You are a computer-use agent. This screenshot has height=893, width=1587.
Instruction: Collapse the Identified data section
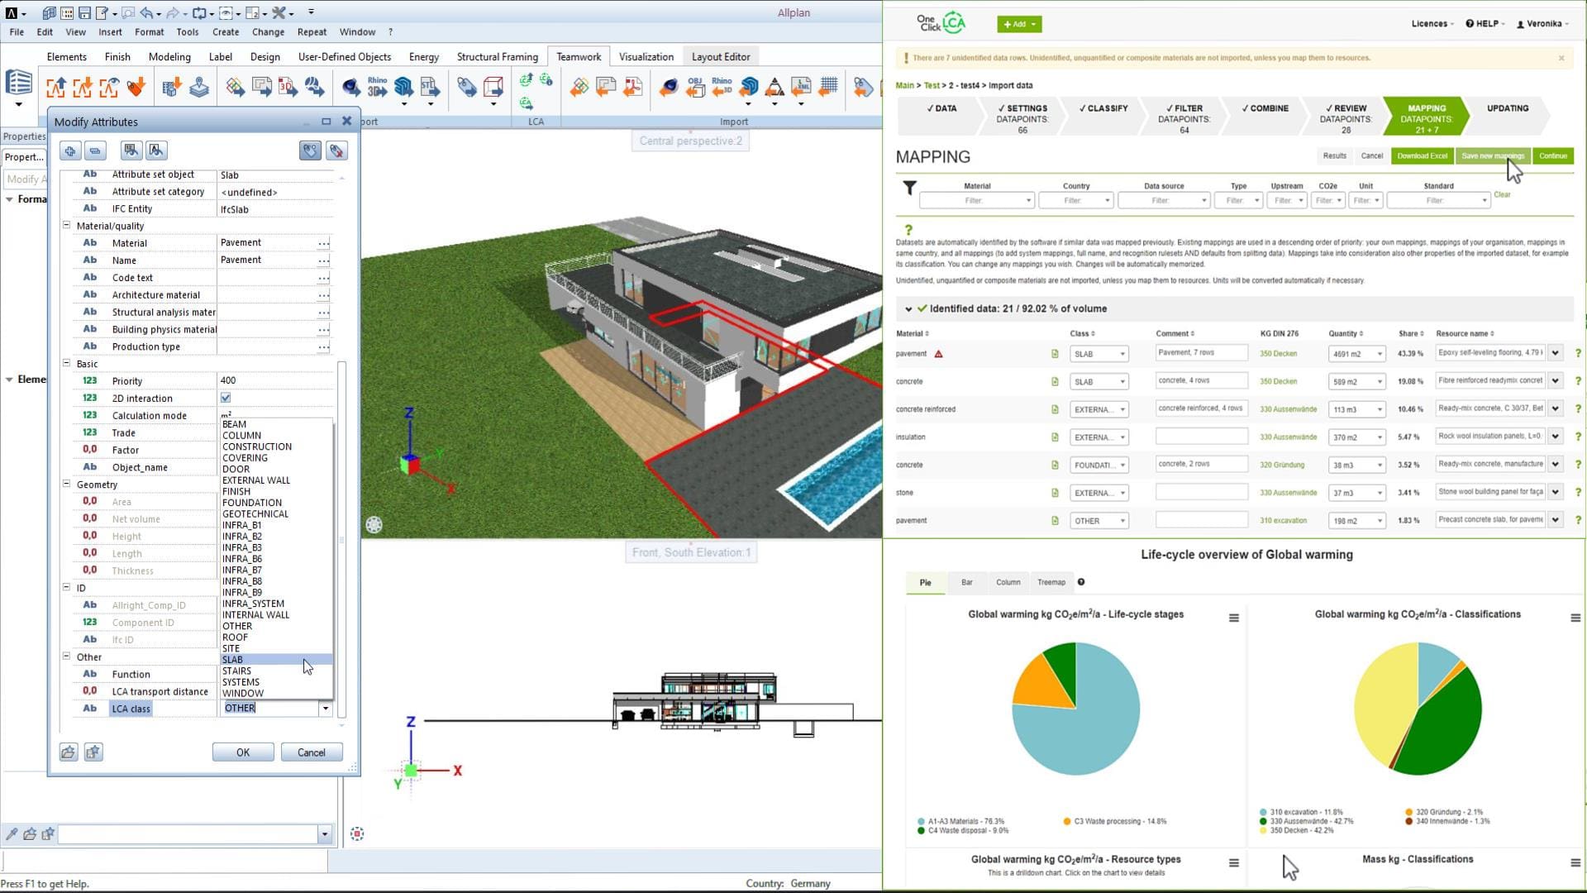[908, 309]
